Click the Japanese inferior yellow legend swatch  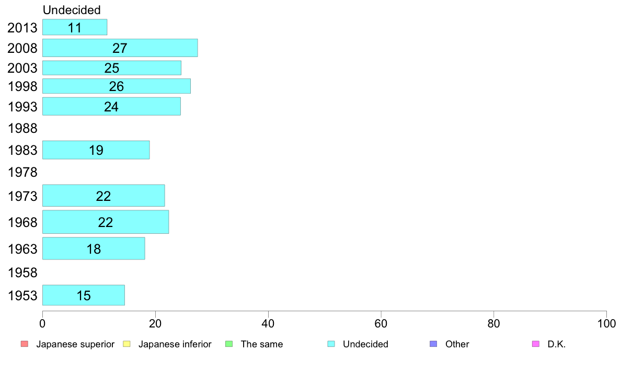126,344
